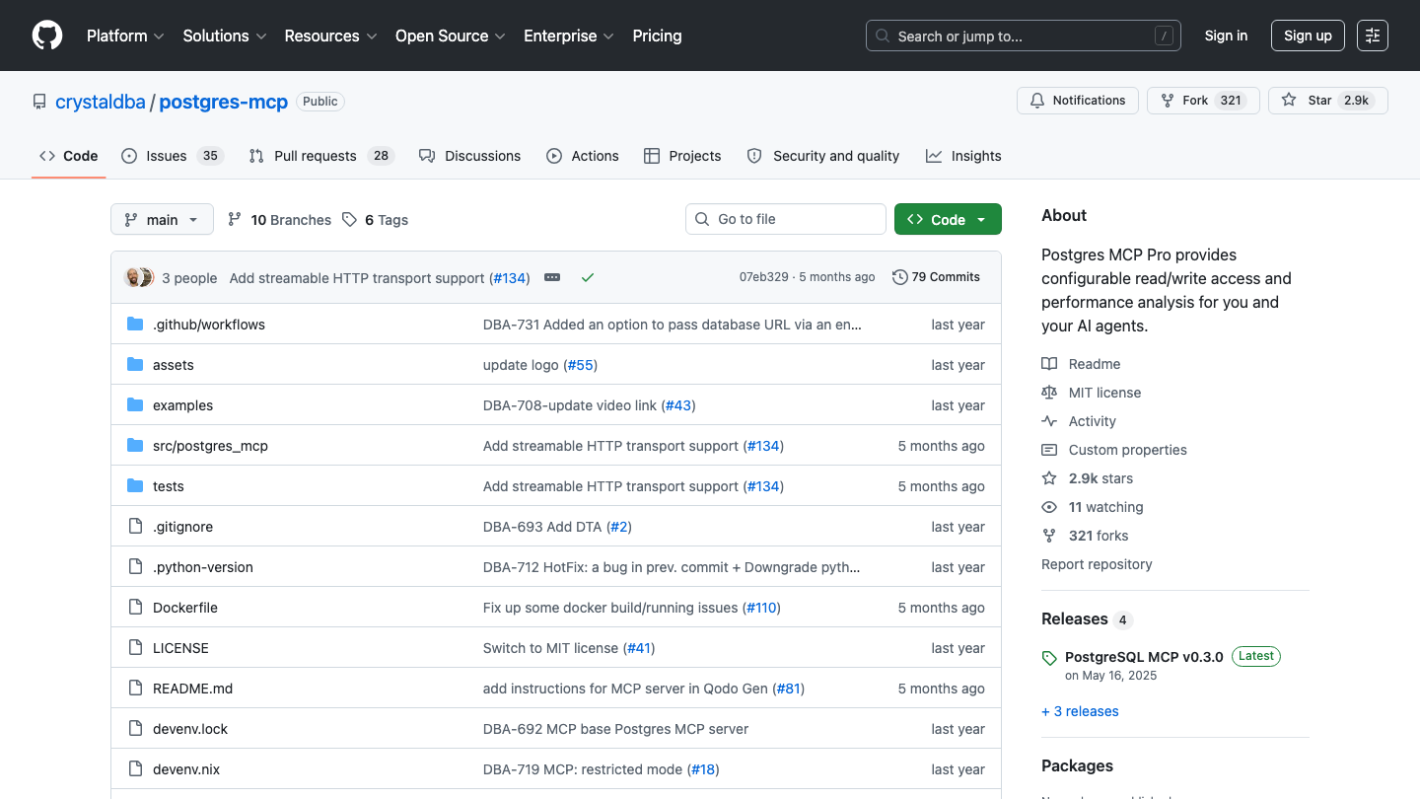Click the scale icon beside MIT license
The height and width of the screenshot is (799, 1420).
pos(1049,393)
